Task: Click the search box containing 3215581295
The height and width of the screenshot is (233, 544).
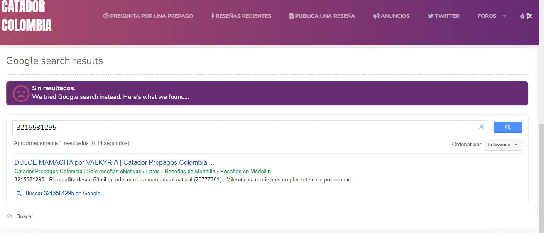Action: tap(245, 128)
